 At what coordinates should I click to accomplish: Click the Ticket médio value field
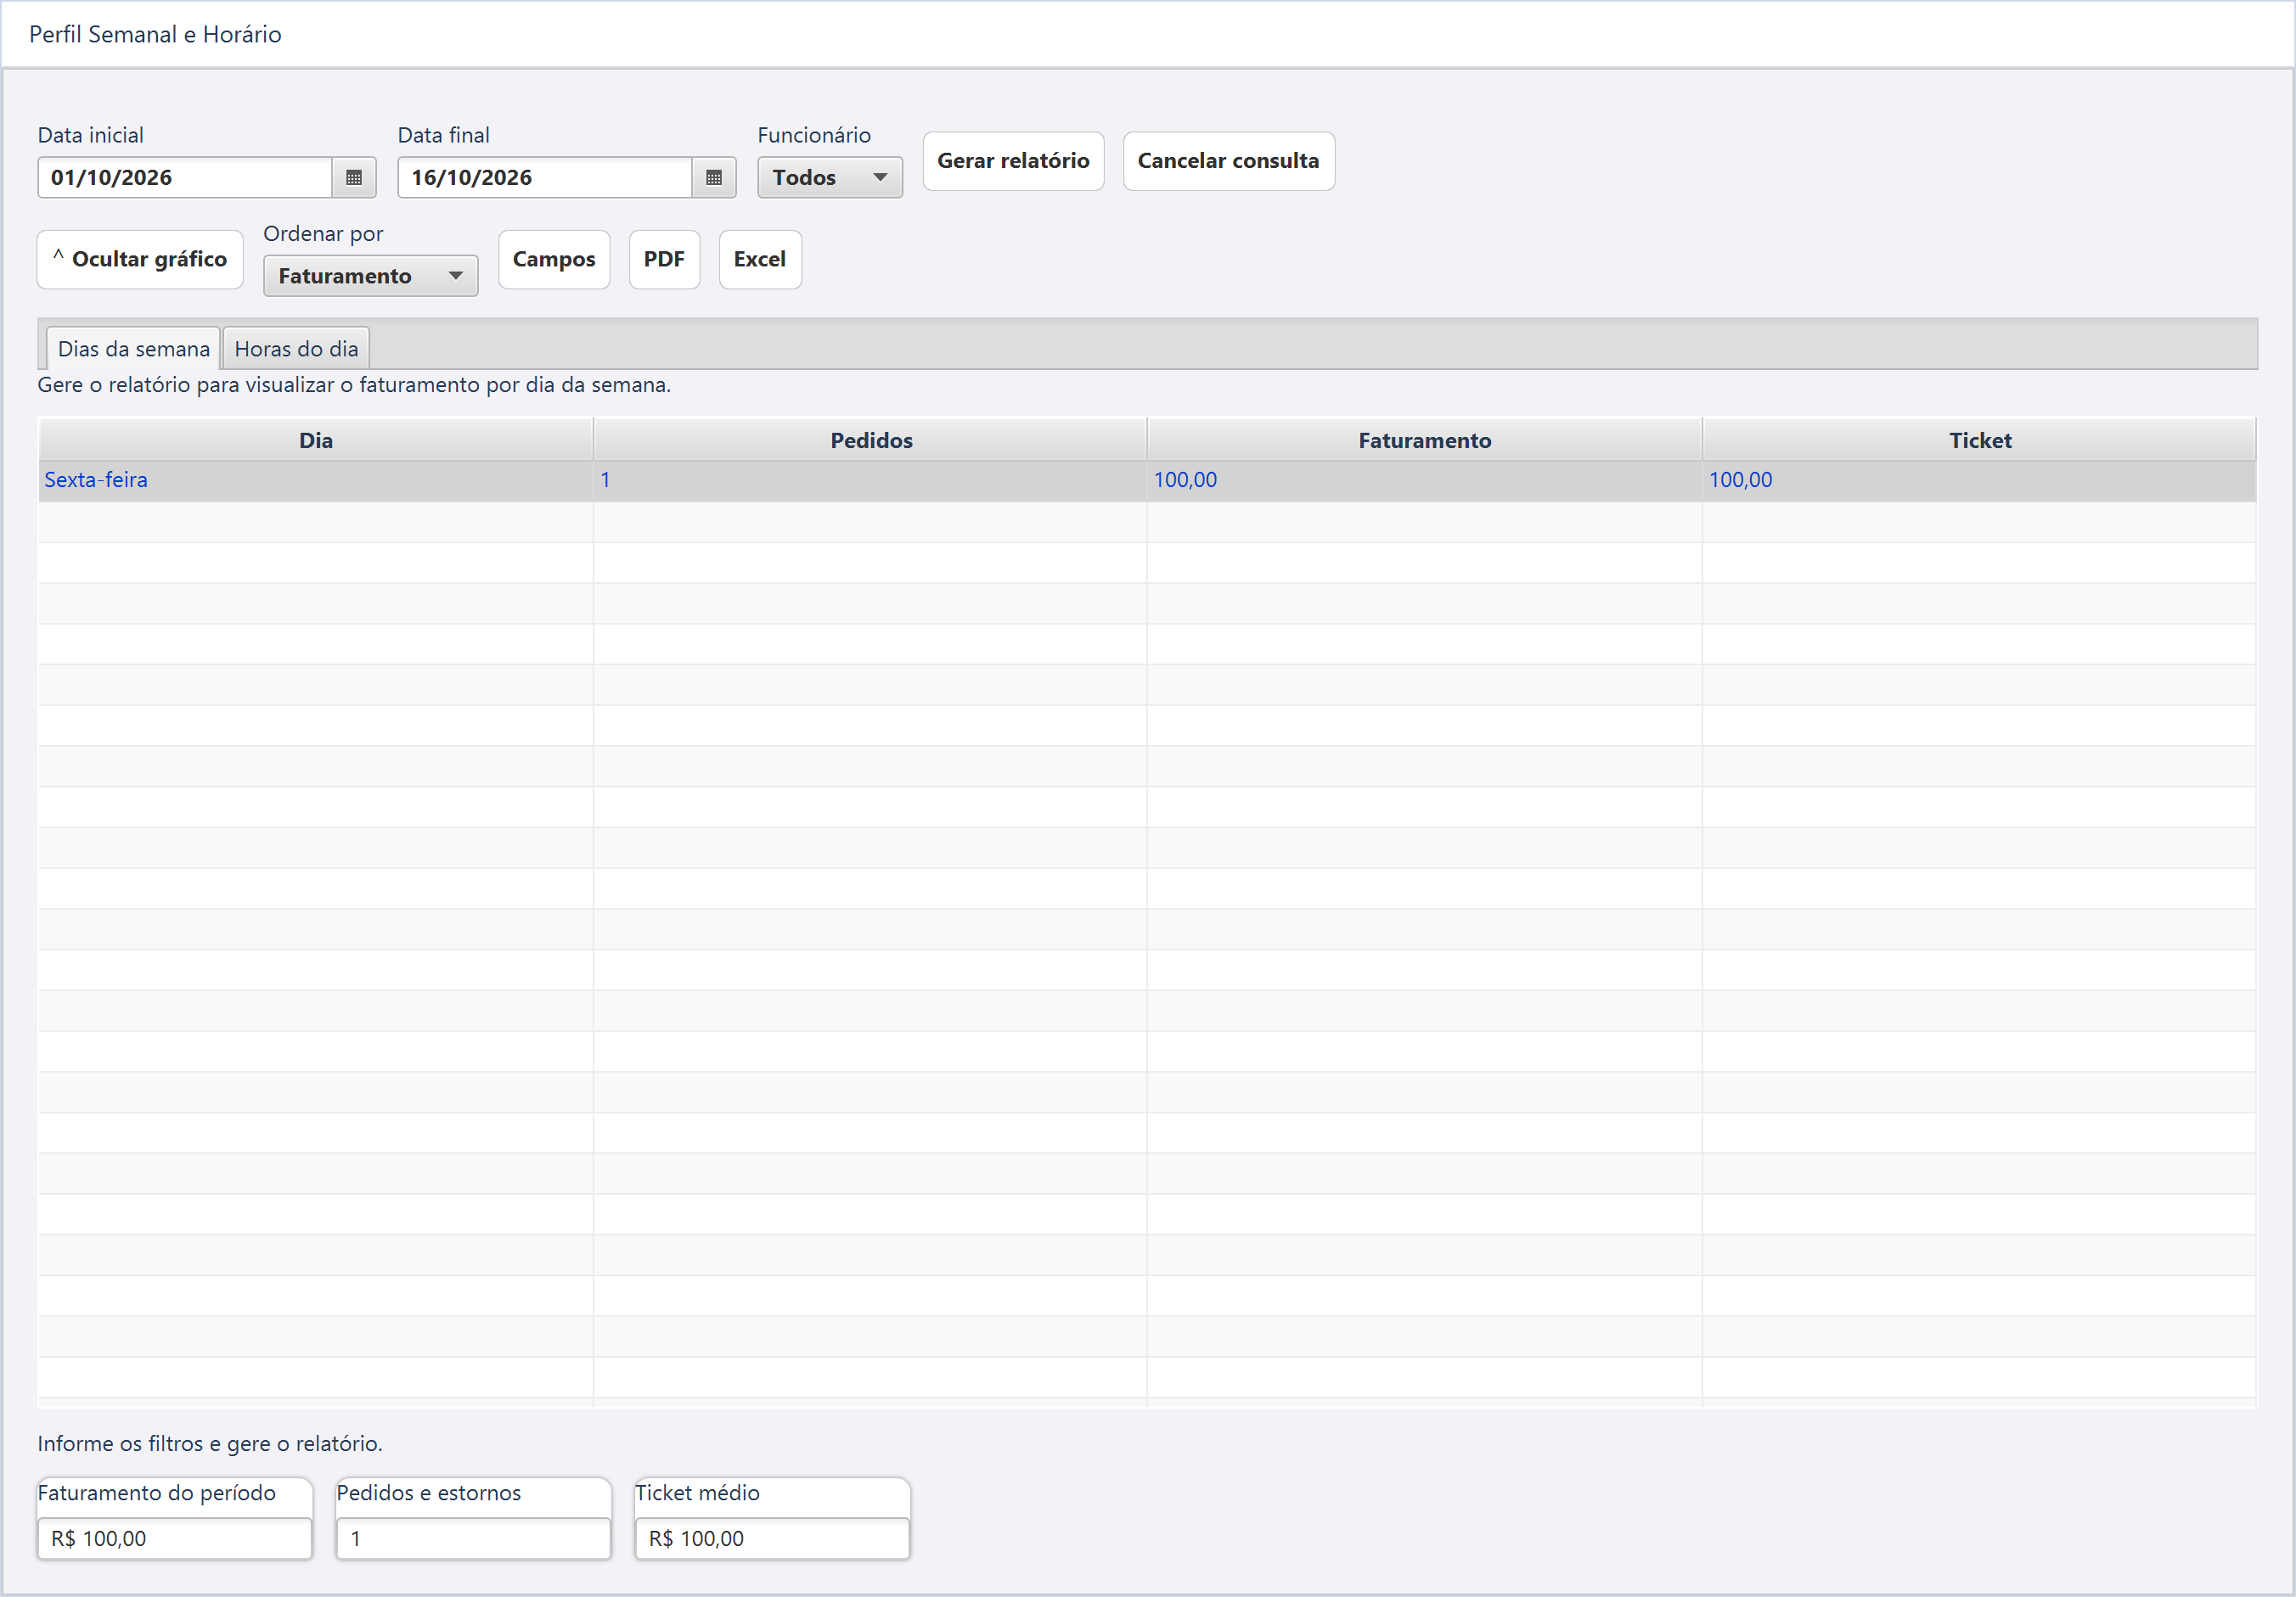[772, 1538]
